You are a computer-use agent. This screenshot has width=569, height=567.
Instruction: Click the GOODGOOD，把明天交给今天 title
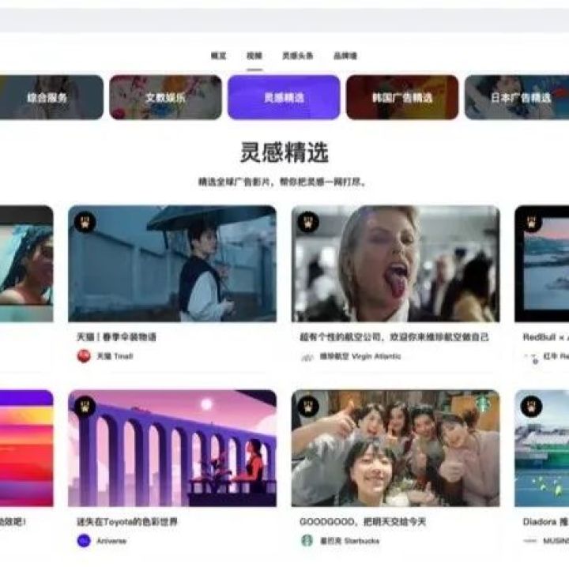(x=363, y=522)
